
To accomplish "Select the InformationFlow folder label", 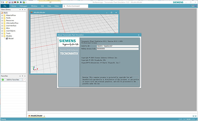I will point(12,23).
